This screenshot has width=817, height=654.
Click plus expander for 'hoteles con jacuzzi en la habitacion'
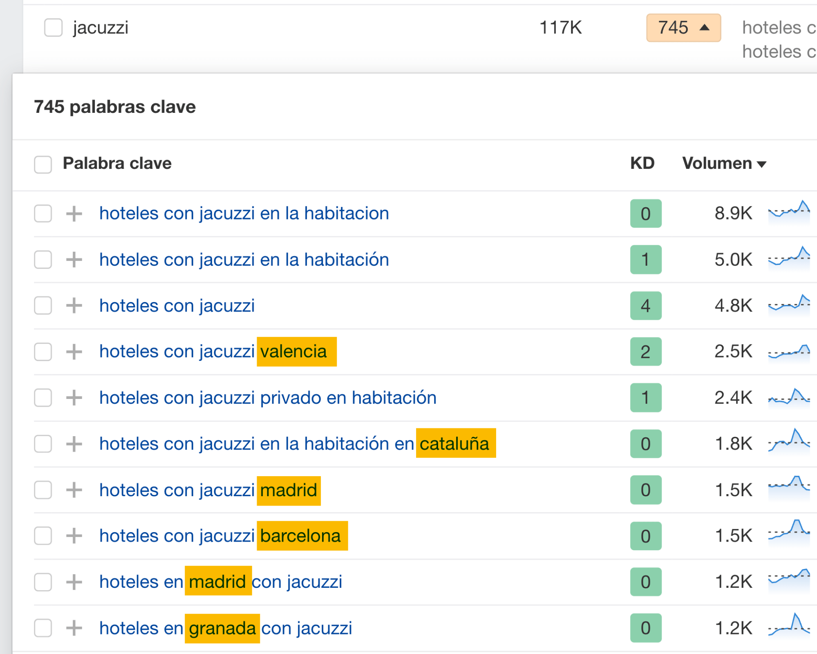point(74,213)
